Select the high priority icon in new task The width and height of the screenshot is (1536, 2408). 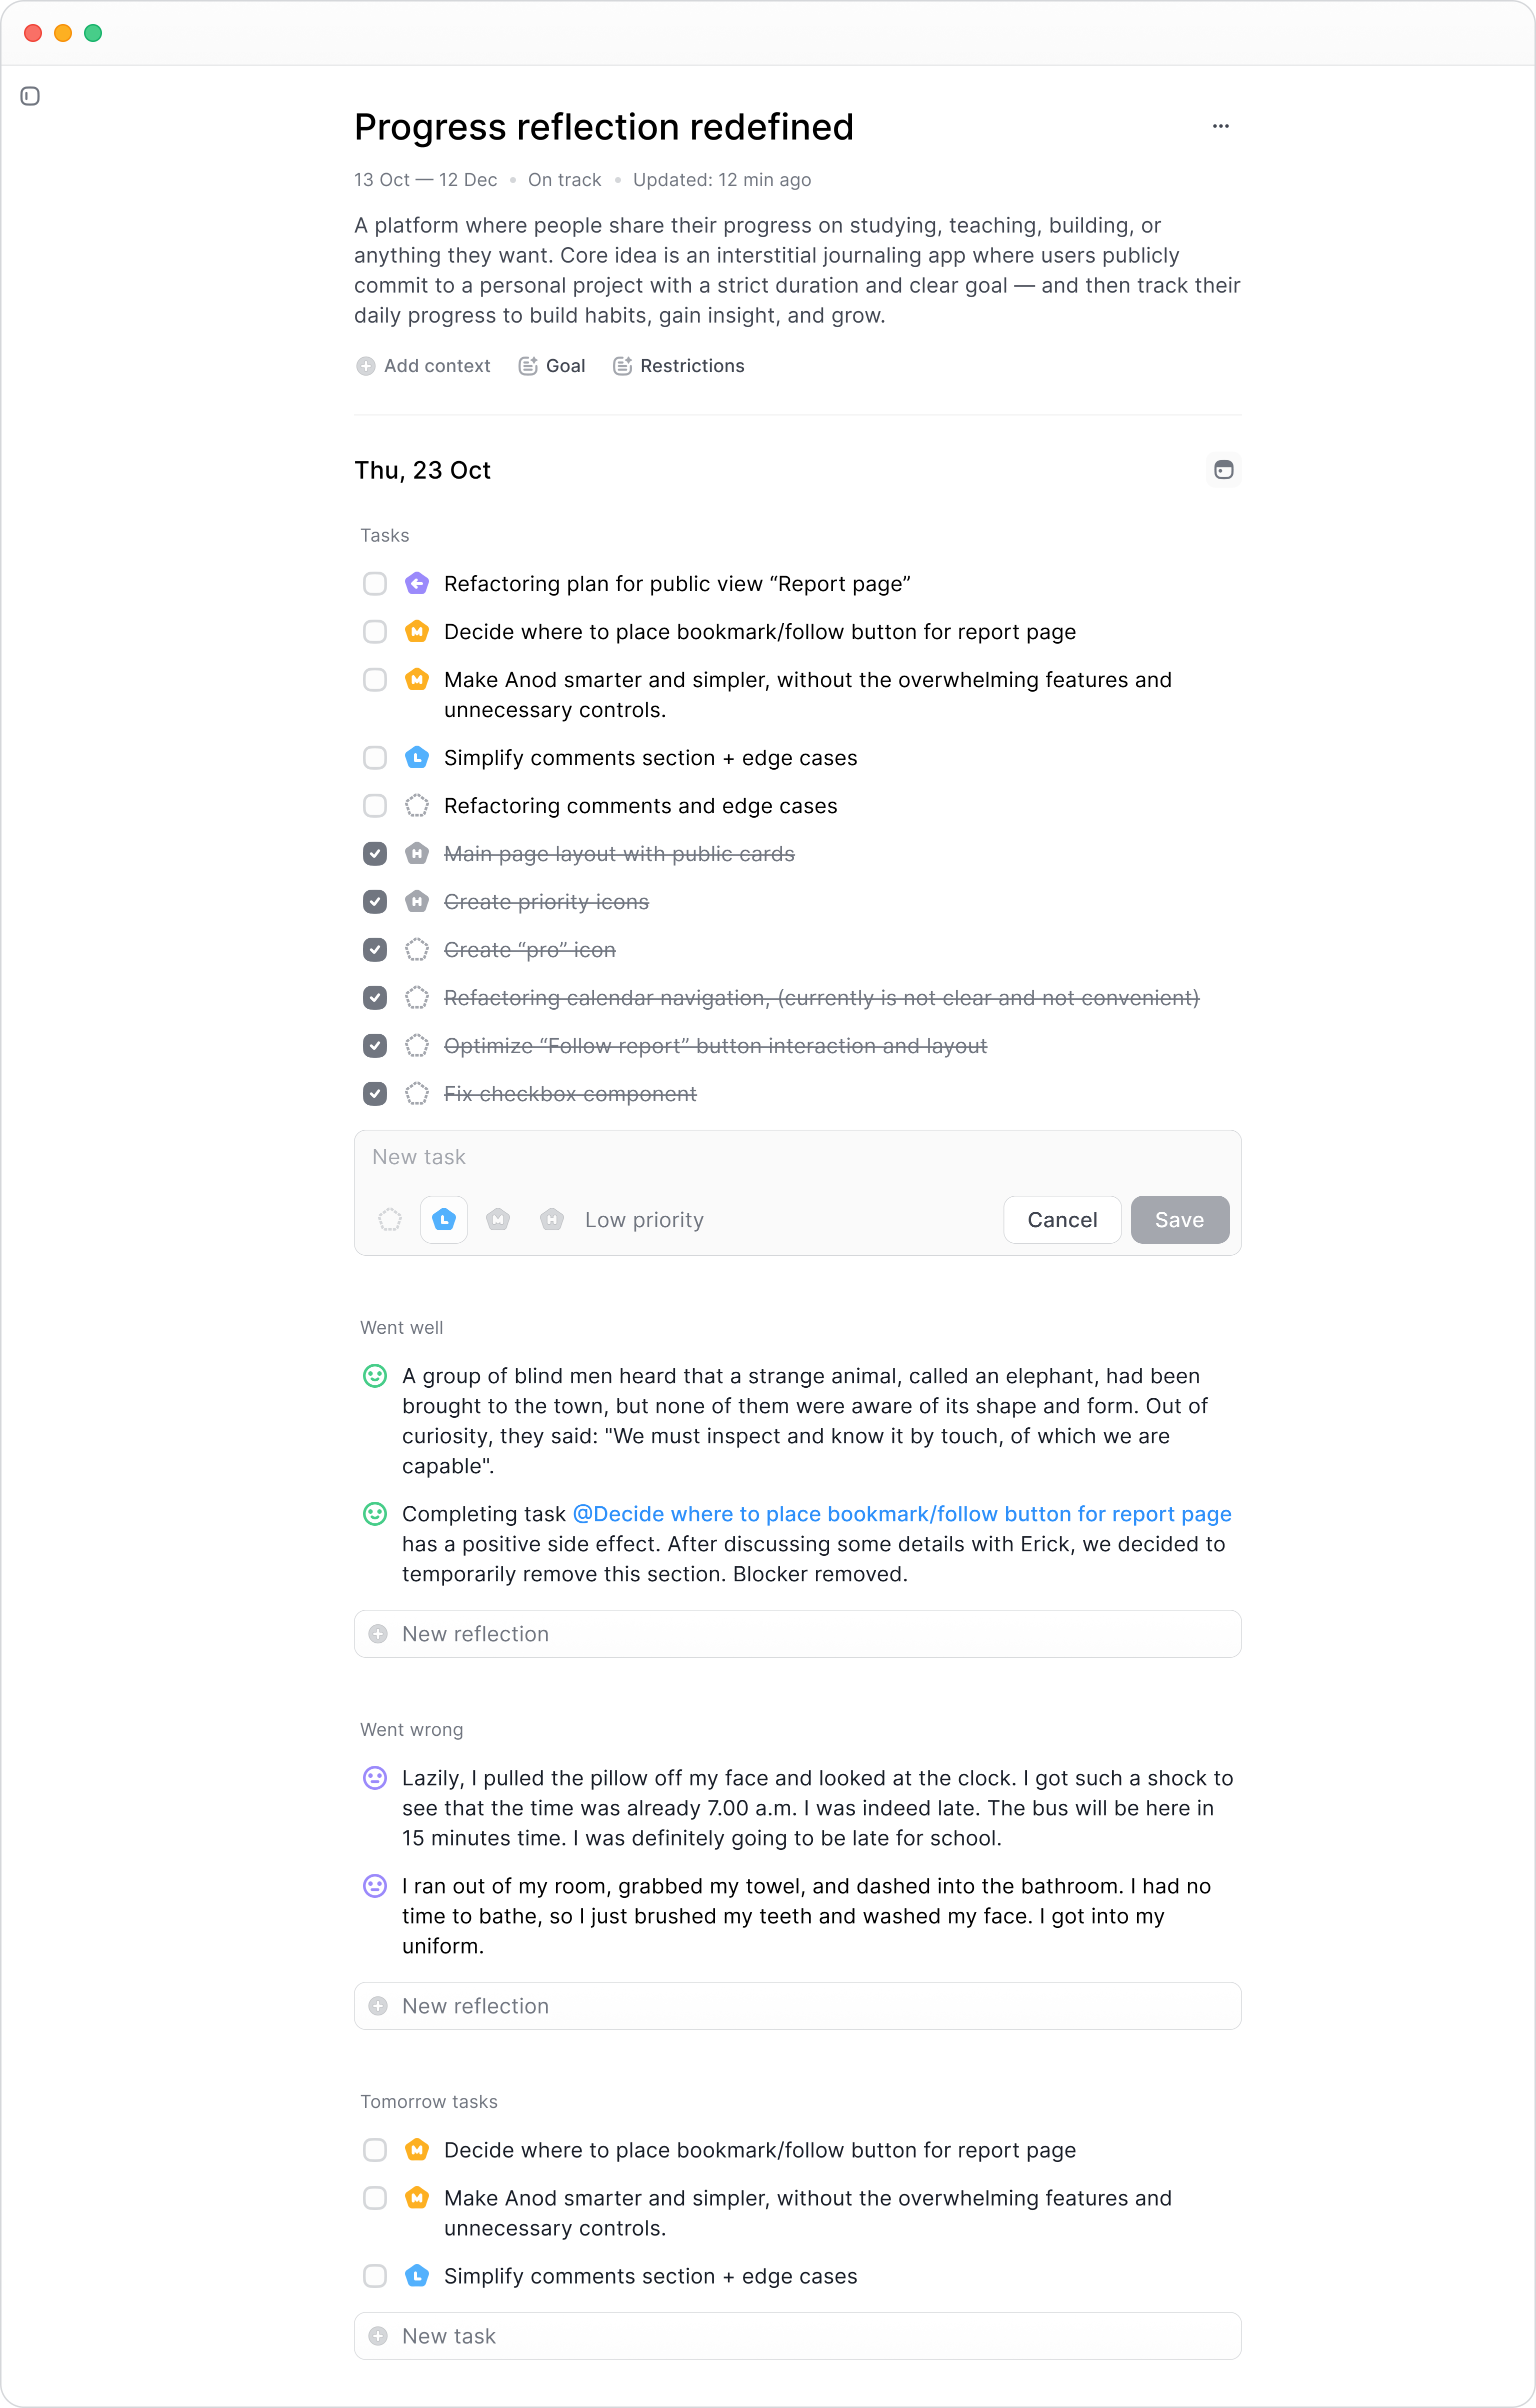point(552,1220)
